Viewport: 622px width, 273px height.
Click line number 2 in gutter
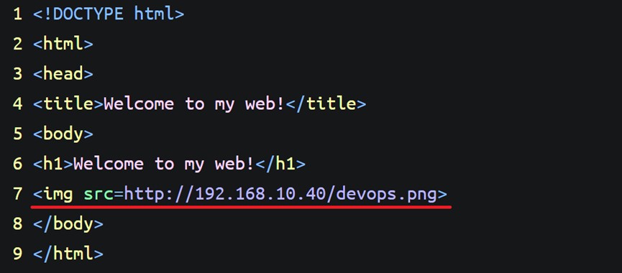(x=17, y=44)
